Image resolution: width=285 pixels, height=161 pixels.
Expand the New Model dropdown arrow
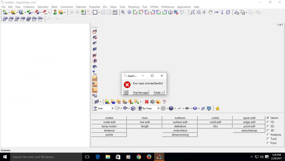coord(9,13)
